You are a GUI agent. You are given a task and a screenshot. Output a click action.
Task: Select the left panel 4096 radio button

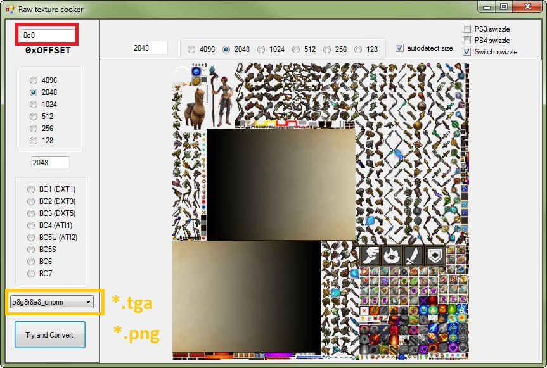tap(34, 80)
